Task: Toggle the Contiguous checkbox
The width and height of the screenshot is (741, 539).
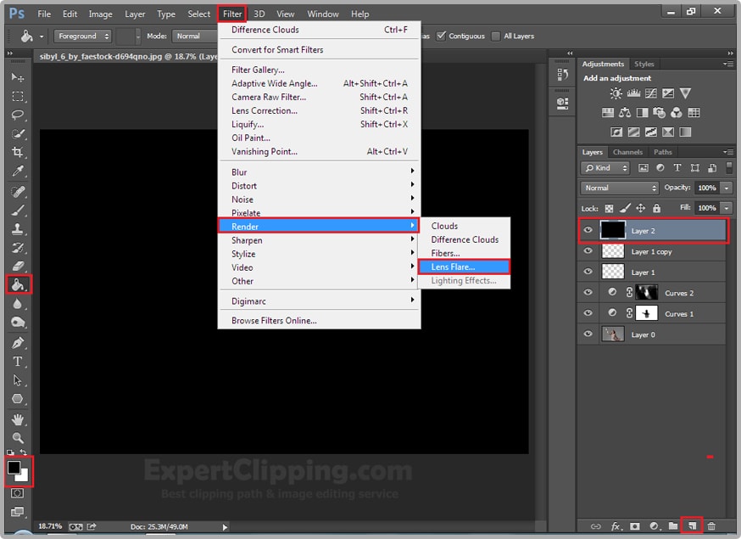Action: pyautogui.click(x=443, y=36)
